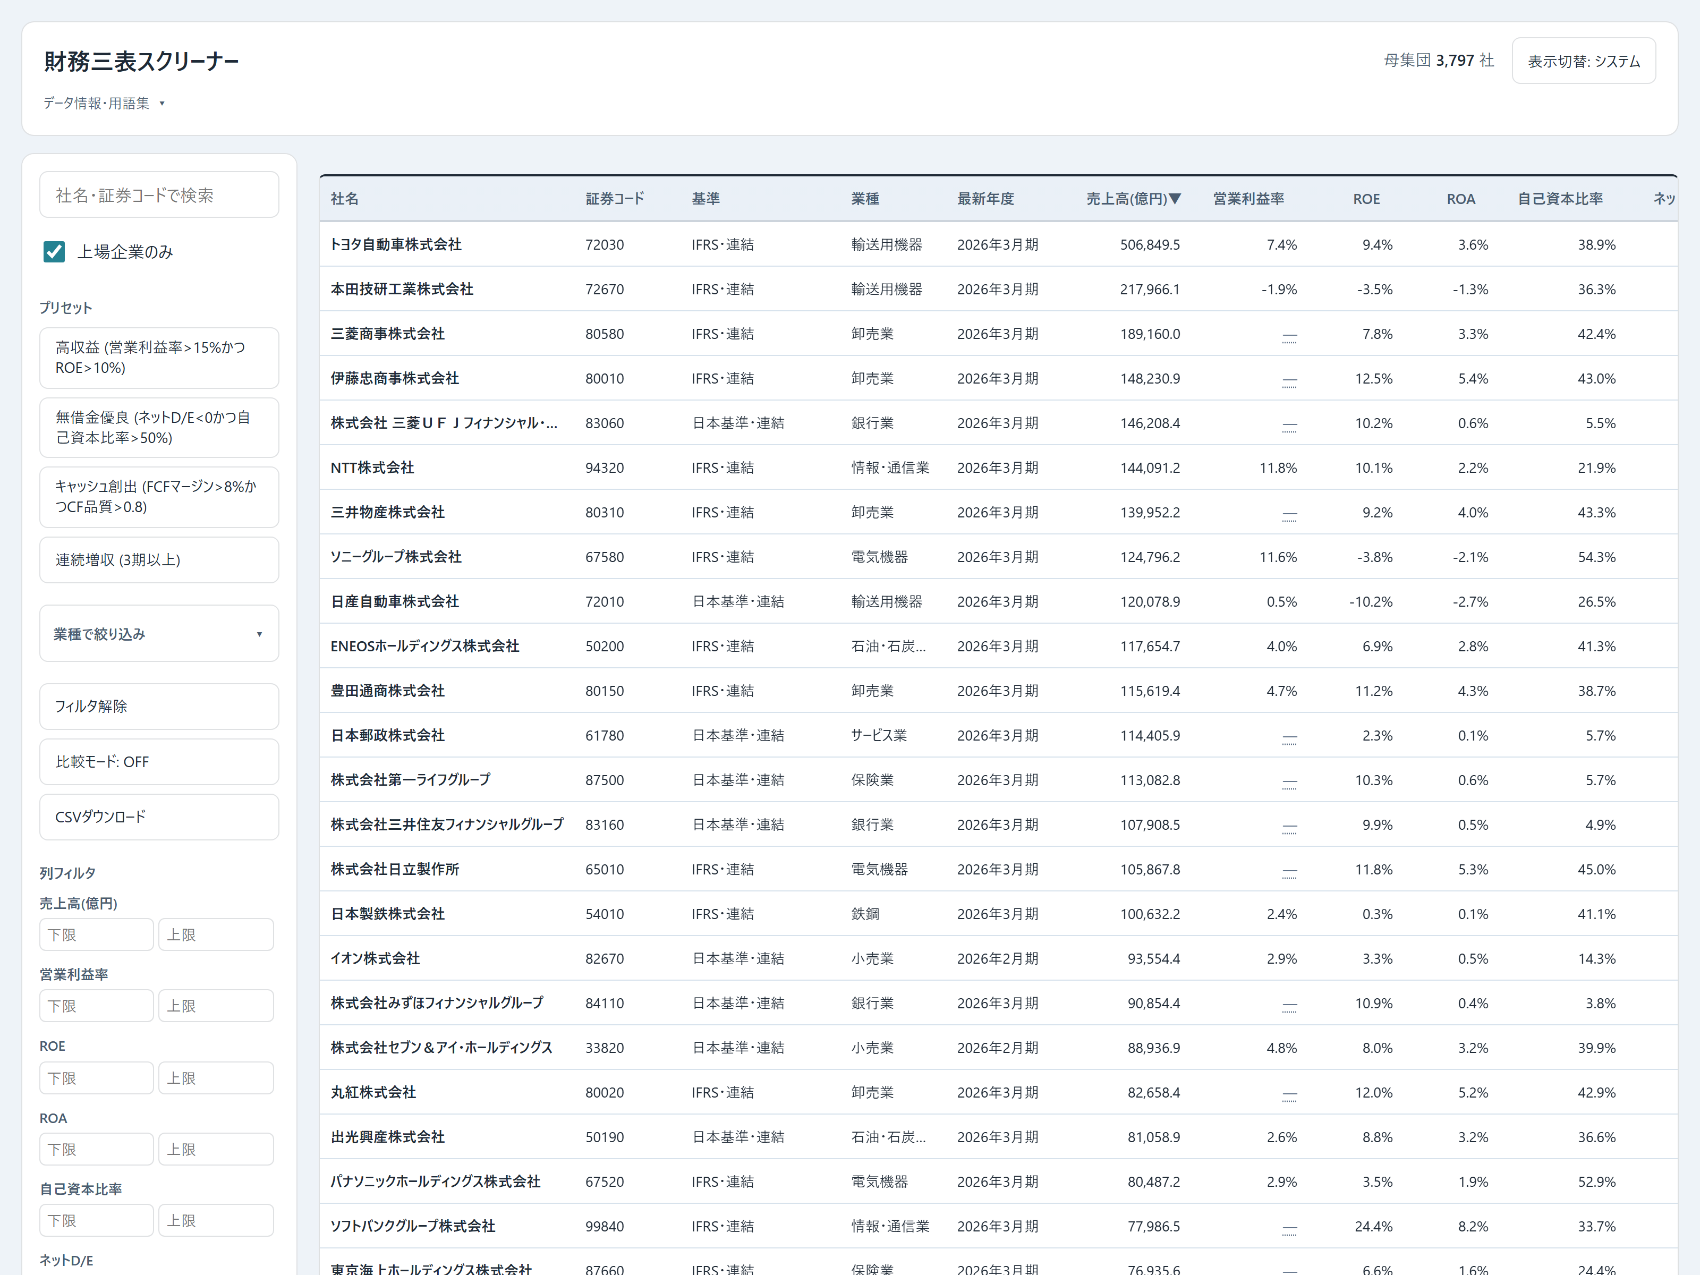The width and height of the screenshot is (1700, 1275).
Task: Click the CSVダウンロード button
Action: (159, 817)
